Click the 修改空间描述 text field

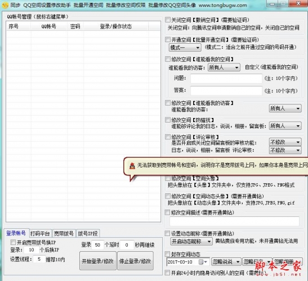coord(234,221)
